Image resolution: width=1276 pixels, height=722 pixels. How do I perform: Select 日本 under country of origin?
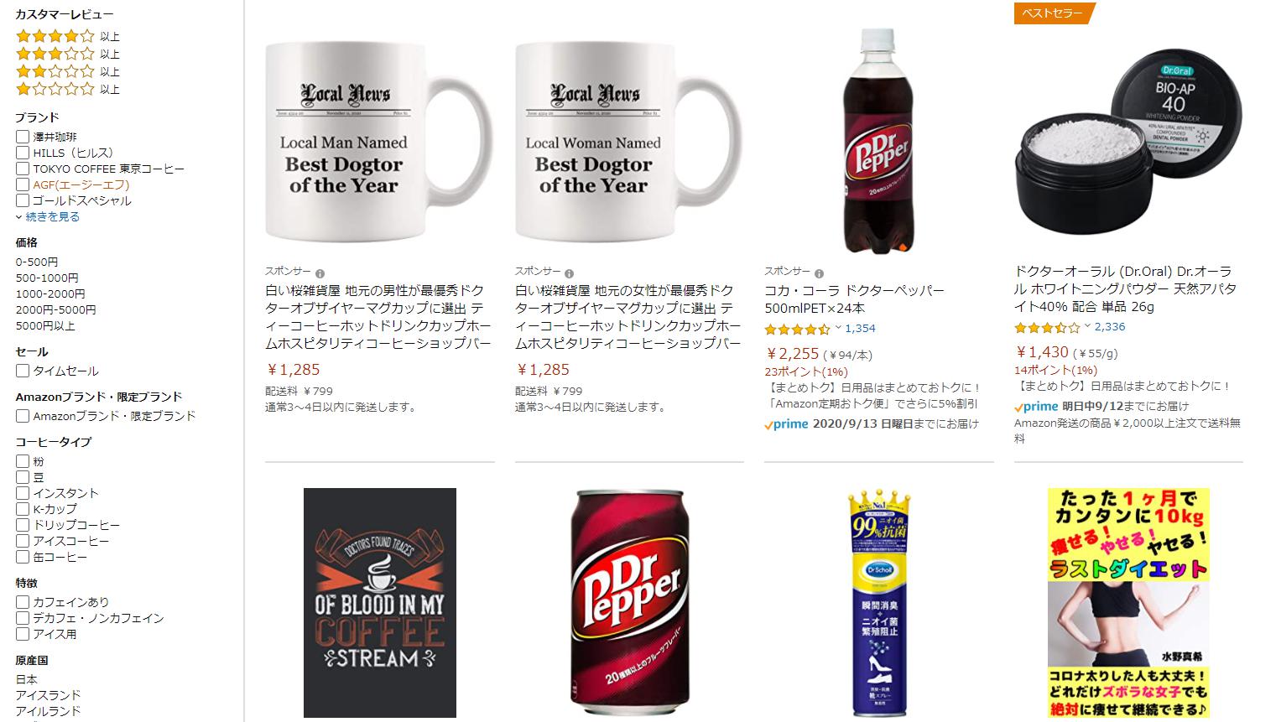click(26, 679)
